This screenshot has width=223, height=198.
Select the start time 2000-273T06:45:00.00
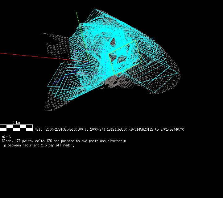pos(64,129)
